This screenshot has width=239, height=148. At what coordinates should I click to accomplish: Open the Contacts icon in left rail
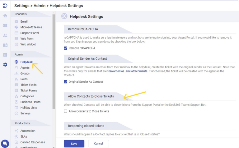[x=5, y=35]
